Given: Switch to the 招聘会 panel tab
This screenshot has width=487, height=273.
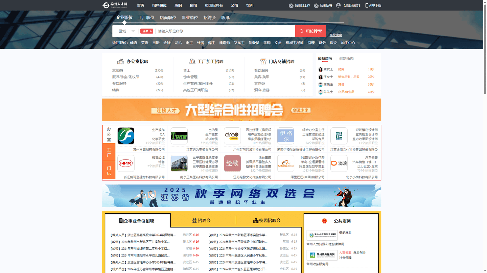Looking at the screenshot, I should pos(201,220).
